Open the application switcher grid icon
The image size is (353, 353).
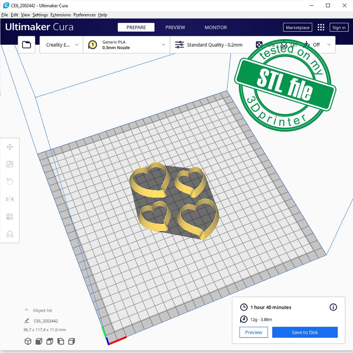click(321, 28)
